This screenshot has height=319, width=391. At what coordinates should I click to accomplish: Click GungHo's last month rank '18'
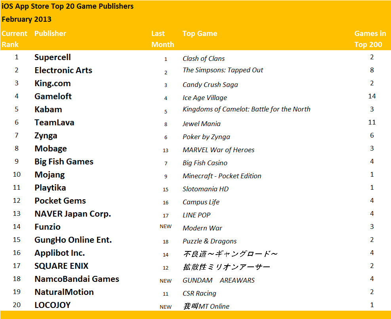(166, 242)
